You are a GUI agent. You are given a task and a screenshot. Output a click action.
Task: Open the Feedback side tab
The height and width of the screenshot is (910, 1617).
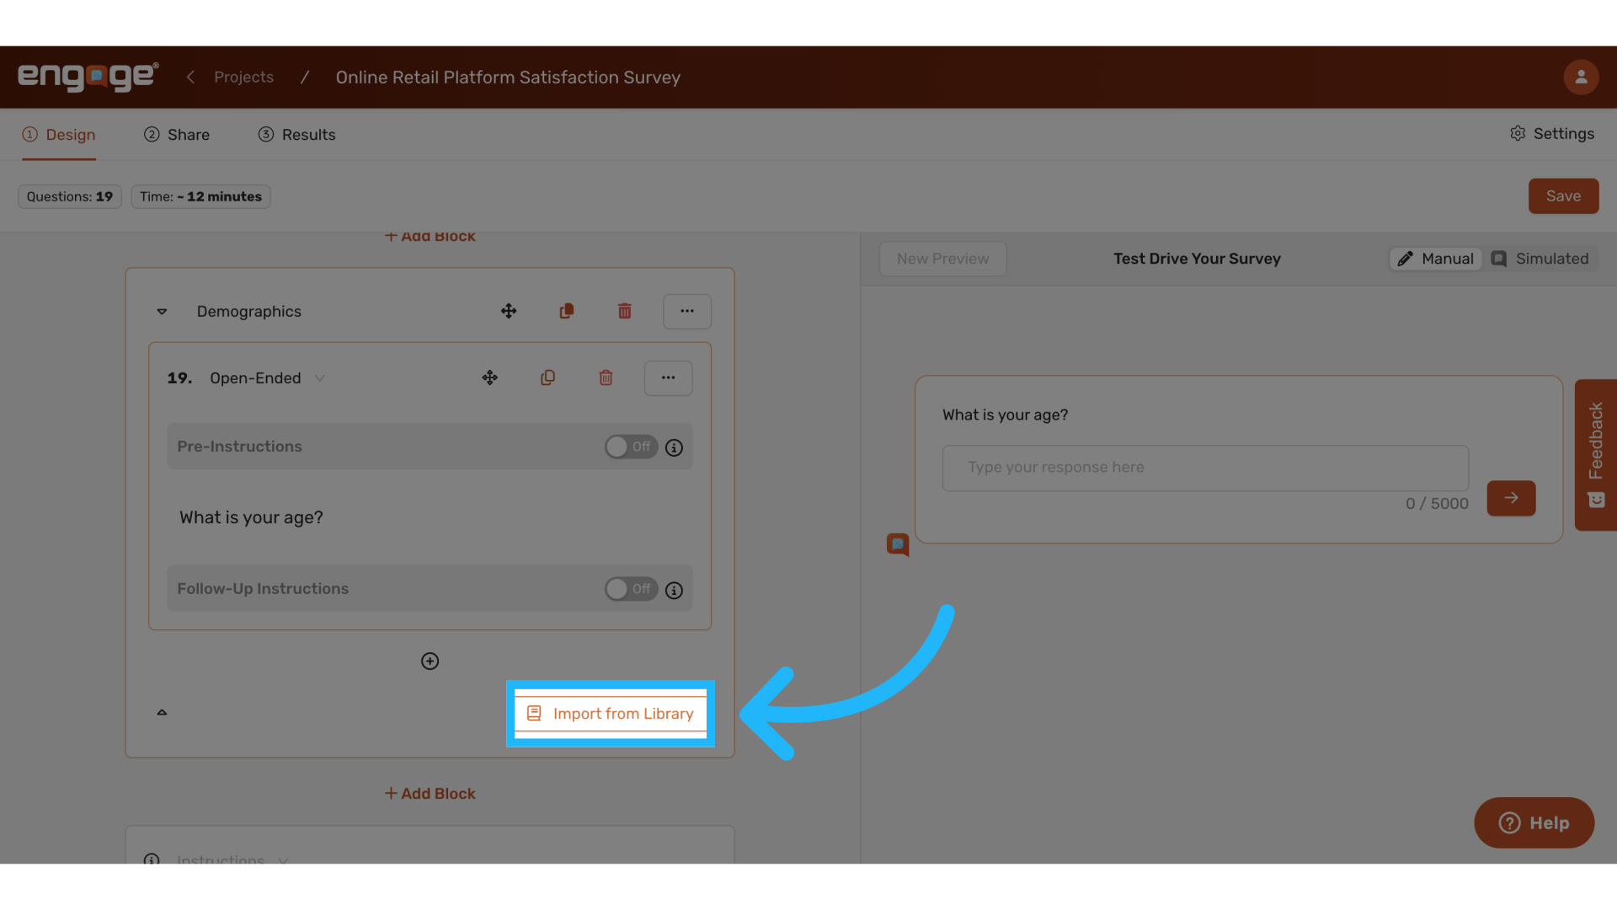tap(1595, 455)
